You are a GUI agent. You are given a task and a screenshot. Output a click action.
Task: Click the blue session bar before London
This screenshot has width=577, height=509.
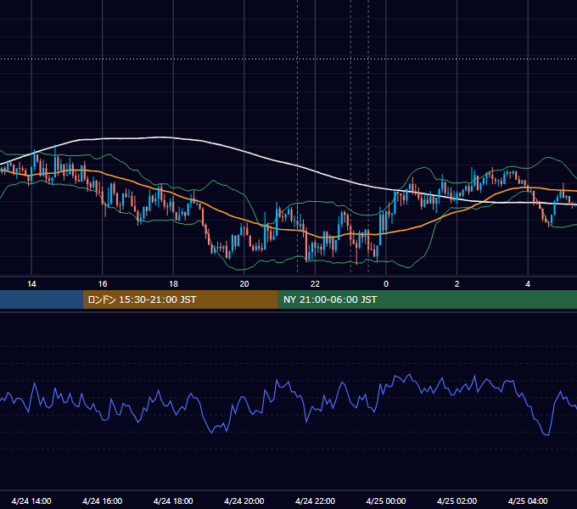click(x=42, y=299)
